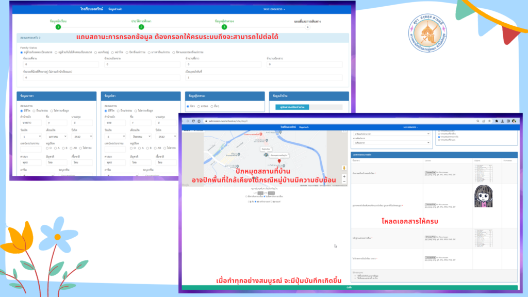The height and width of the screenshot is (297, 528).
Task: Open the lower select box on upload page
Action: (x=392, y=143)
